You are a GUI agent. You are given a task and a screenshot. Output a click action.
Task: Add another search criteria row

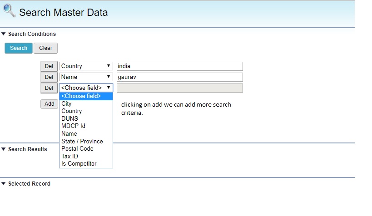coord(49,104)
